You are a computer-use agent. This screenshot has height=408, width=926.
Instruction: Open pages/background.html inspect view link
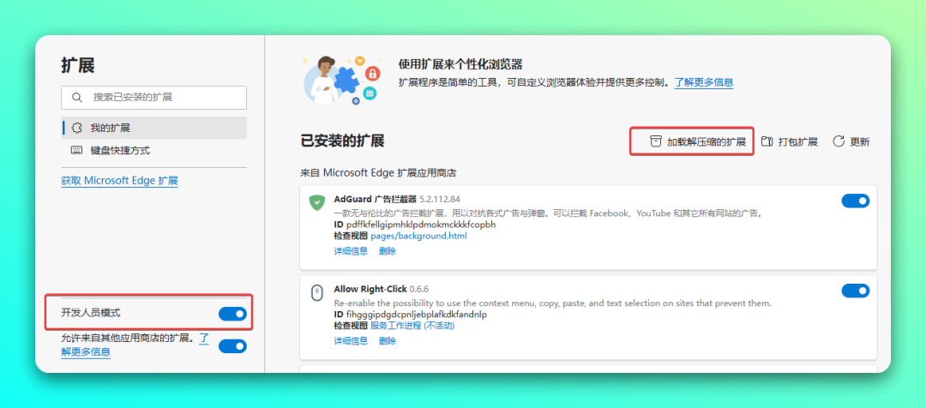point(418,236)
